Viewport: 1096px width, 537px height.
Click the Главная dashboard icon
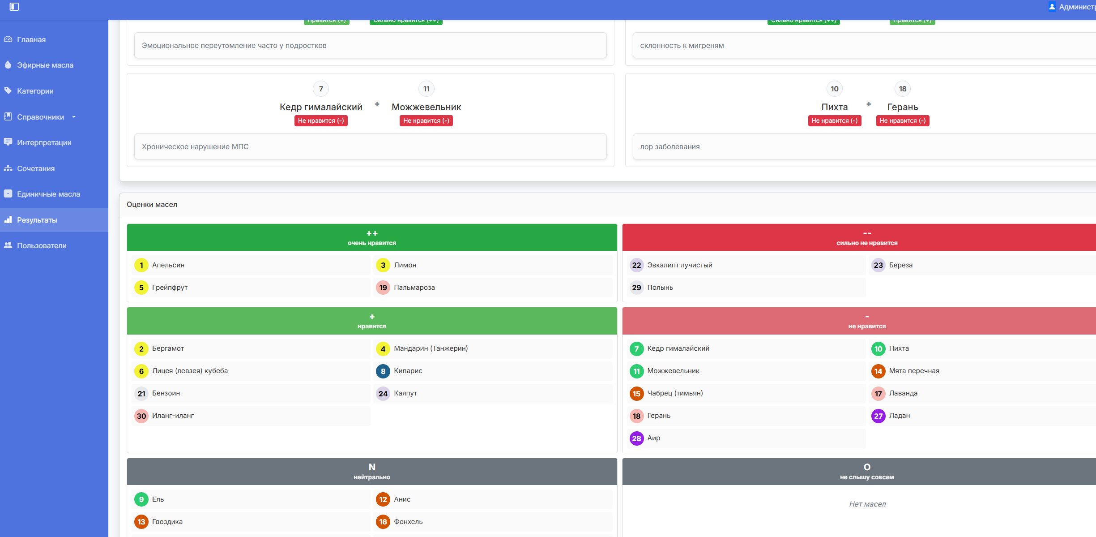tap(8, 39)
